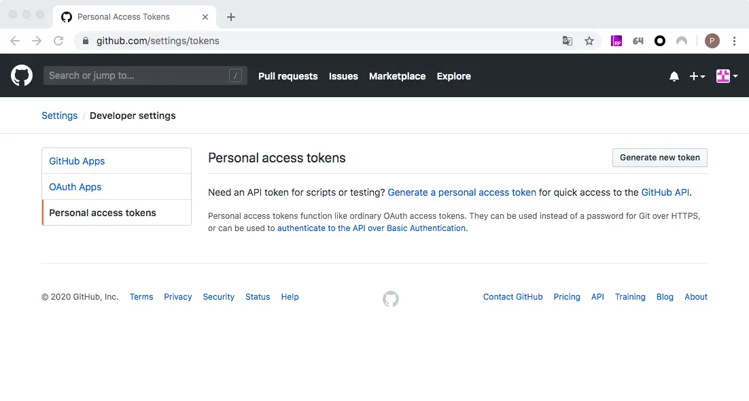Click the 64 extension icon

(638, 41)
